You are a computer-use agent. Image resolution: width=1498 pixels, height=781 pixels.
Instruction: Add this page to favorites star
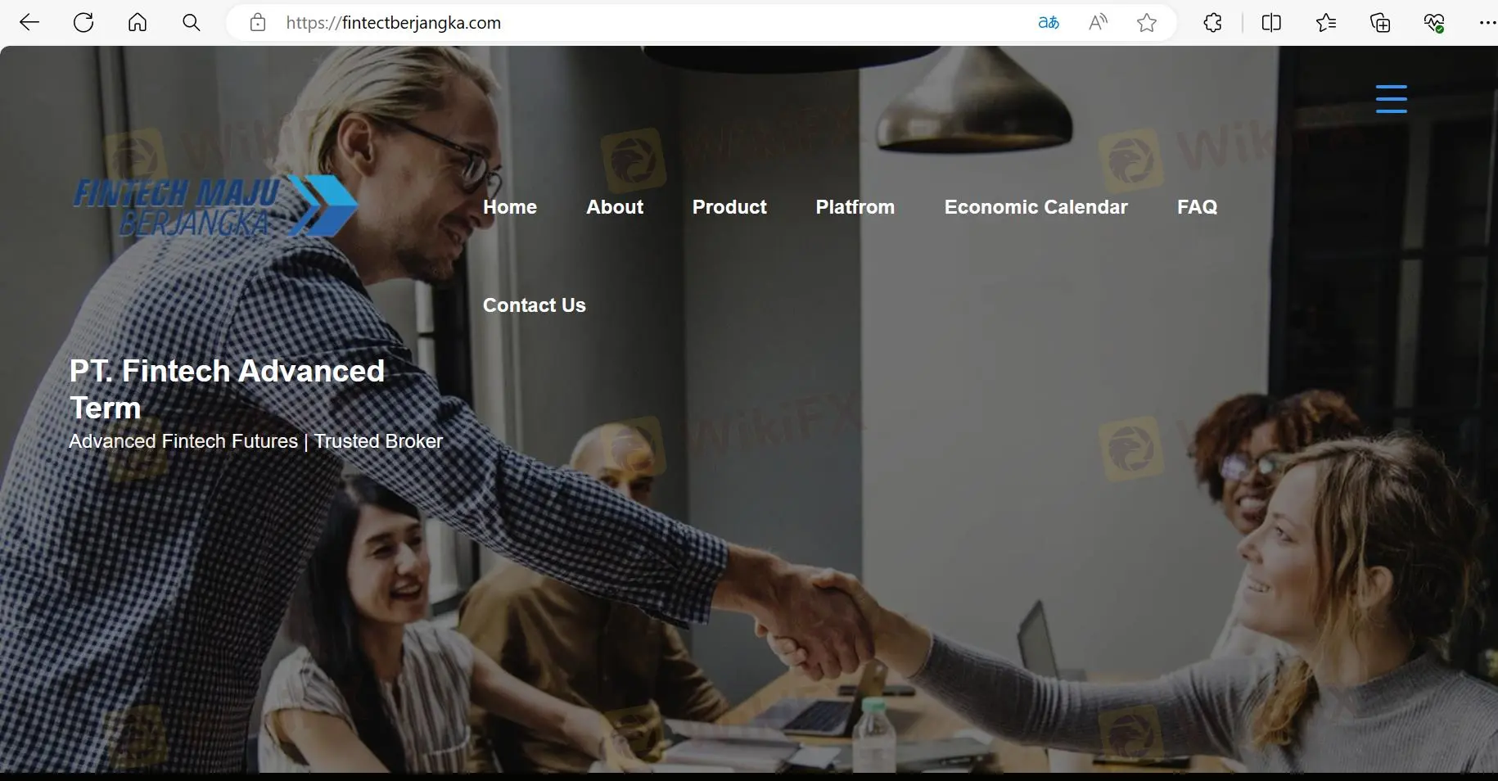click(1147, 23)
